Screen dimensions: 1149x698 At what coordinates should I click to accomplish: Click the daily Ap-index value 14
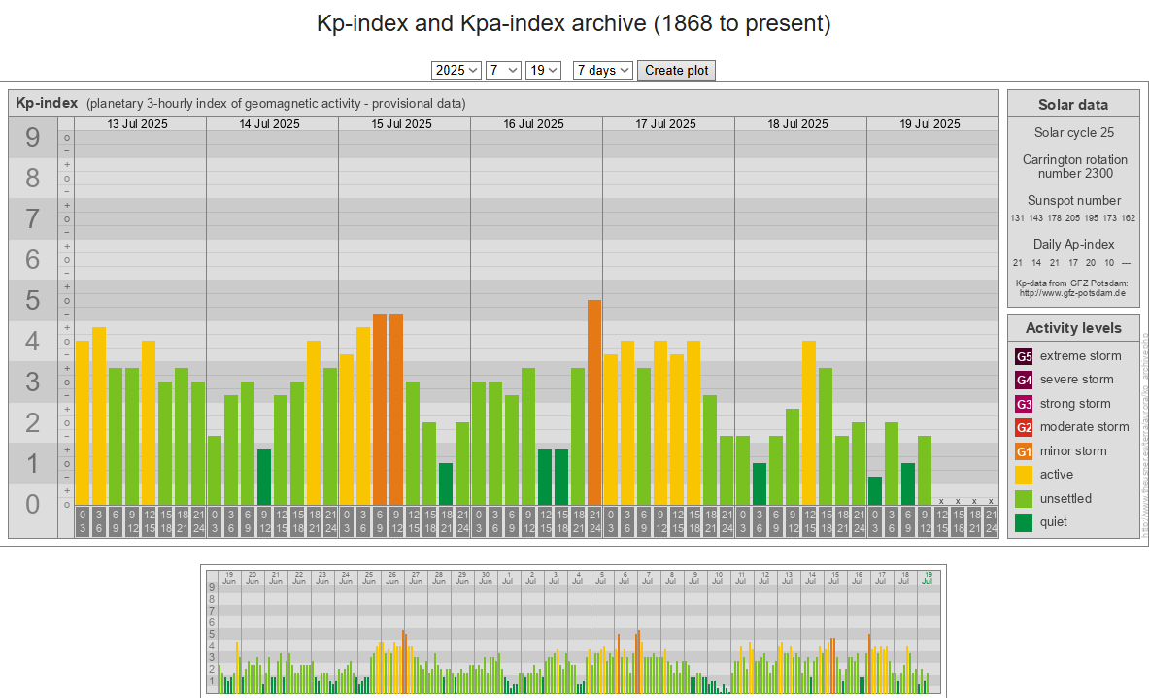coord(1036,263)
